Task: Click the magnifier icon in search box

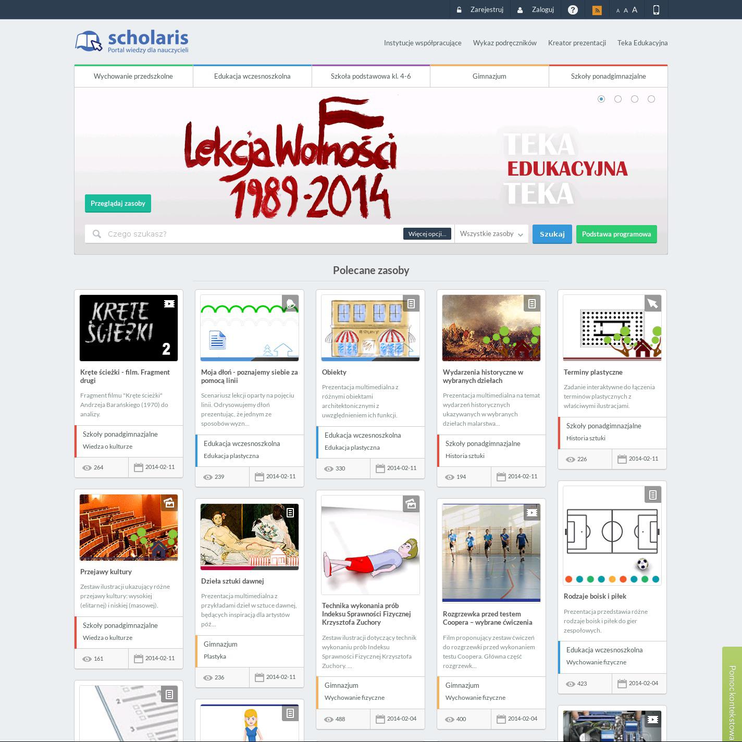Action: pyautogui.click(x=97, y=234)
